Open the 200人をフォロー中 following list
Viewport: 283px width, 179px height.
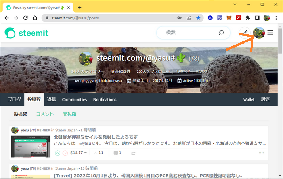153,71
